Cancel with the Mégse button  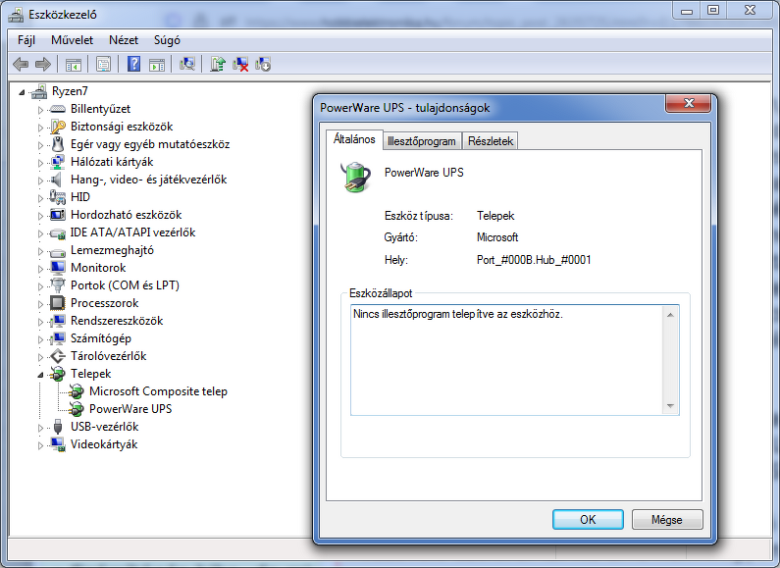coord(667,520)
